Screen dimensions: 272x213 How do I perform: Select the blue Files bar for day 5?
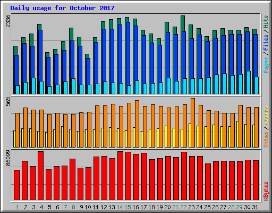[x=48, y=72]
